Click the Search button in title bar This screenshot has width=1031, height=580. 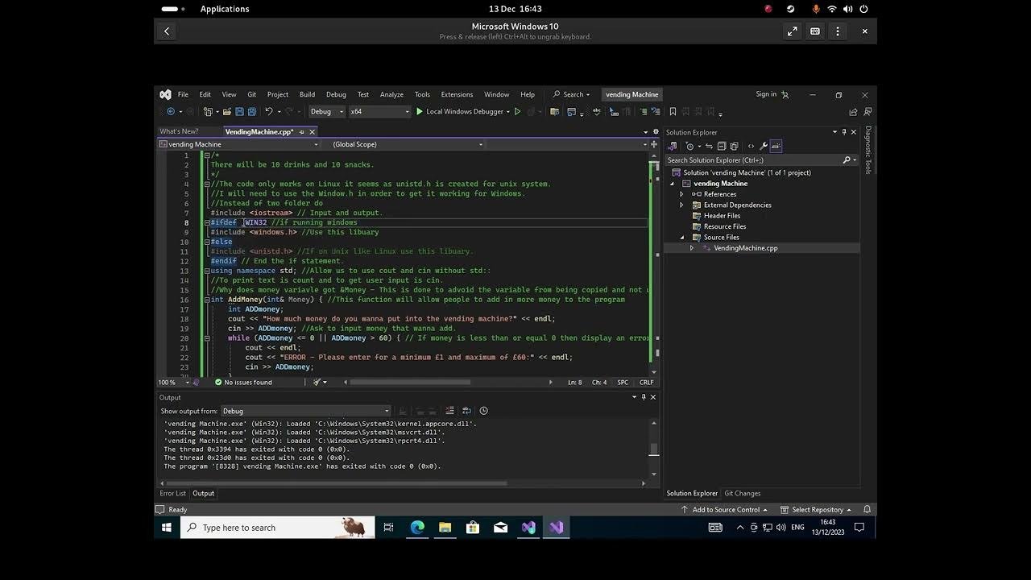tap(571, 94)
